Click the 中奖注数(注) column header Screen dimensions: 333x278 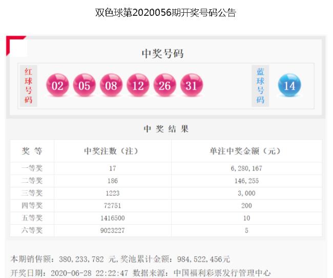click(112, 151)
